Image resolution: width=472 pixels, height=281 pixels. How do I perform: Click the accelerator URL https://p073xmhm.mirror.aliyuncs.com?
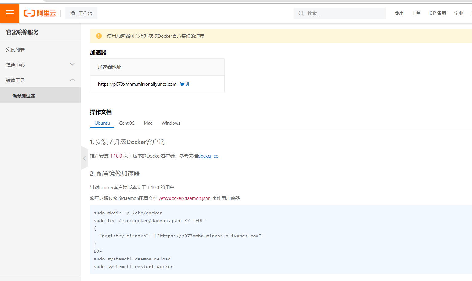point(137,84)
